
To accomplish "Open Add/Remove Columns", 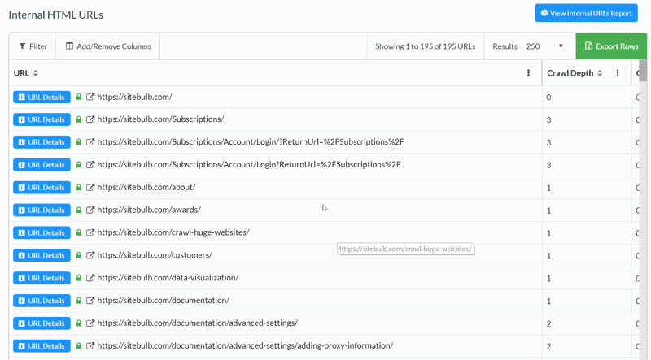I will (108, 46).
